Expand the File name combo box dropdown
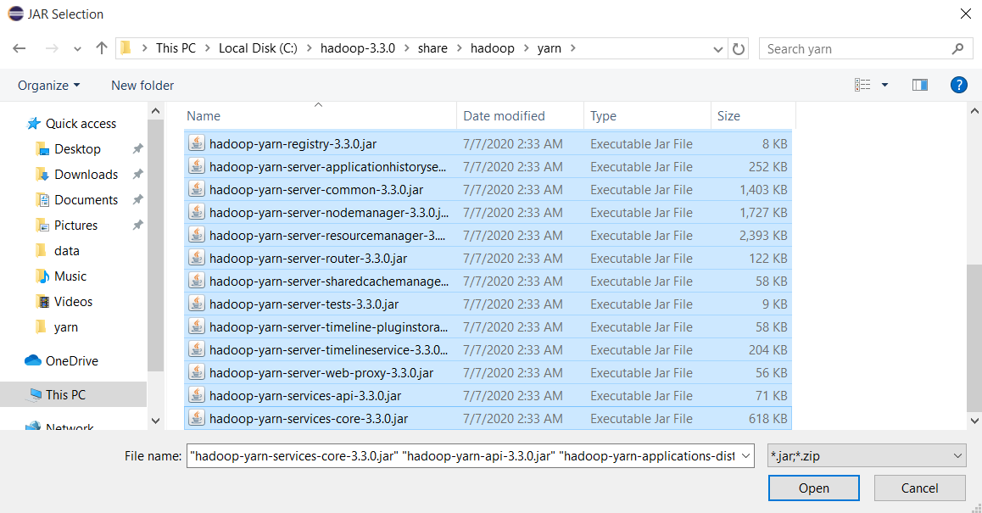This screenshot has height=513, width=982. (742, 455)
